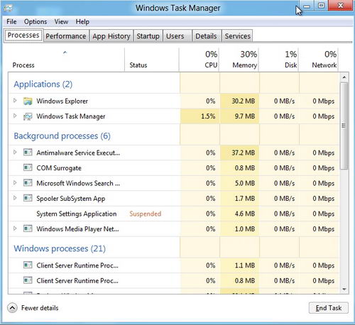The image size is (355, 325).
Task: Open the View menu
Action: [x=61, y=22]
